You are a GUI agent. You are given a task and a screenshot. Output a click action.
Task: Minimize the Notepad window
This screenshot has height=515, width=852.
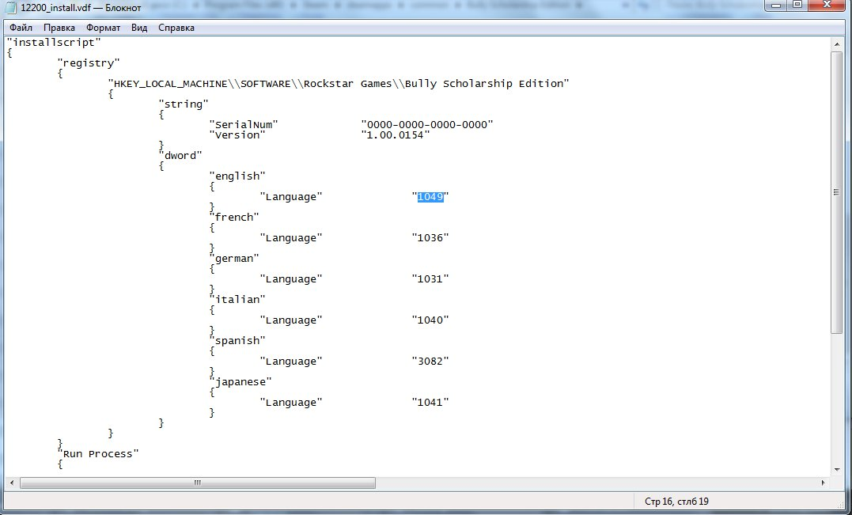776,6
